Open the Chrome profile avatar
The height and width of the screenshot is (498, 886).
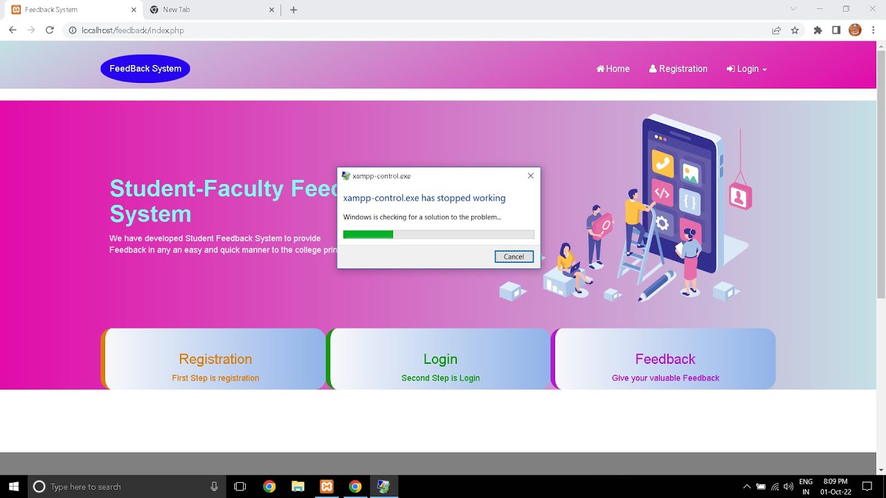(855, 30)
